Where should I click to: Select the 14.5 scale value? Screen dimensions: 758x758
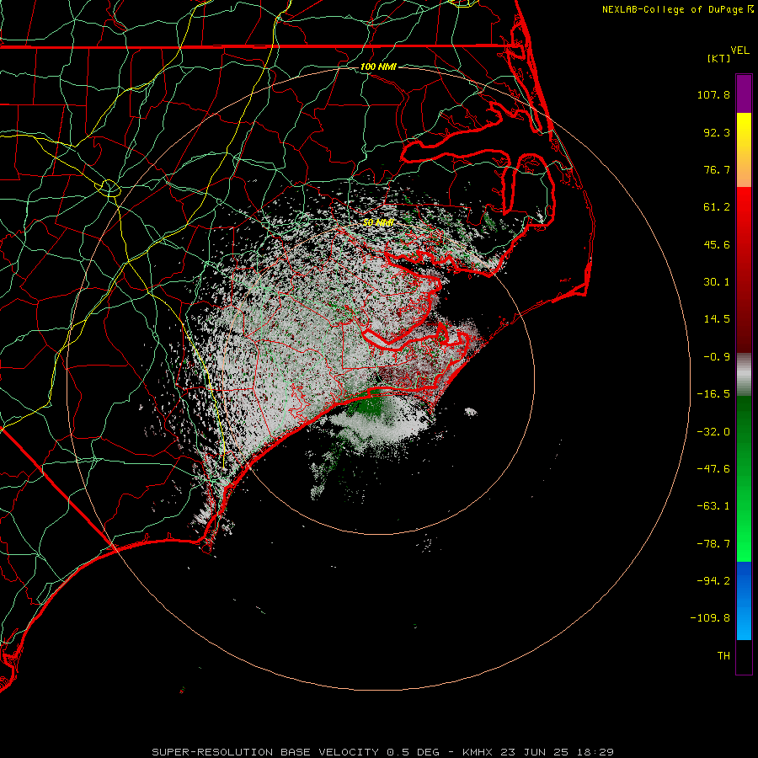click(x=717, y=319)
